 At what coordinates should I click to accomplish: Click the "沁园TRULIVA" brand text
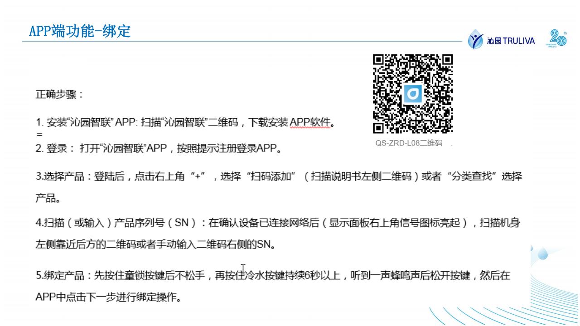[511, 41]
